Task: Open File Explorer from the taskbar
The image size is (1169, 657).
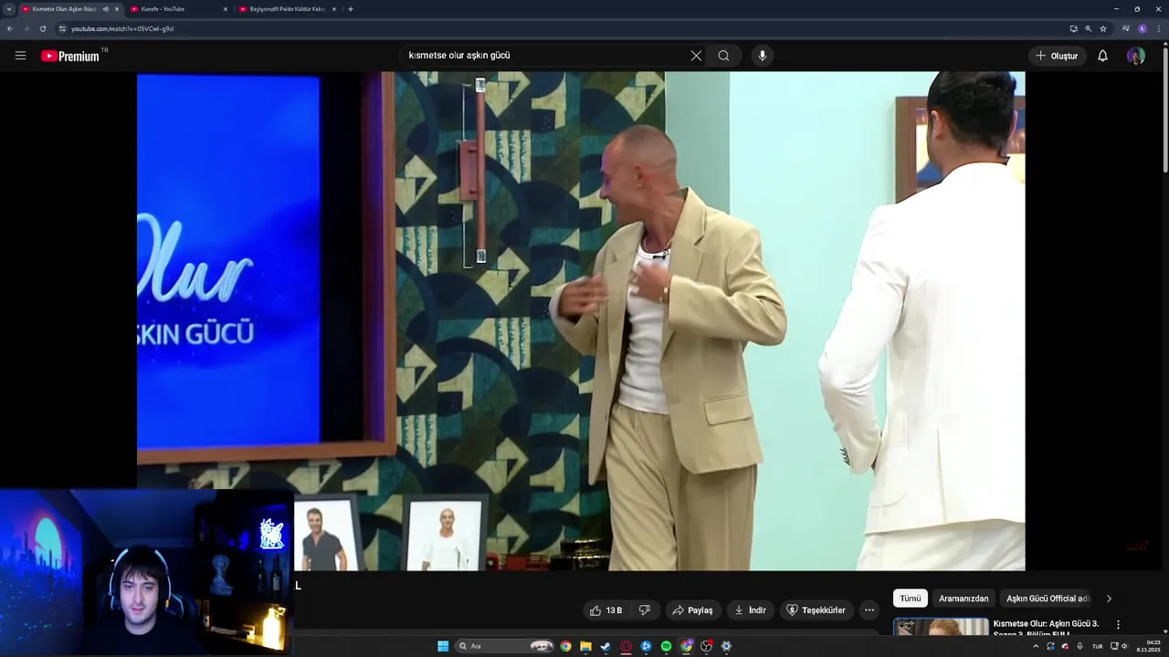Action: coord(585,646)
